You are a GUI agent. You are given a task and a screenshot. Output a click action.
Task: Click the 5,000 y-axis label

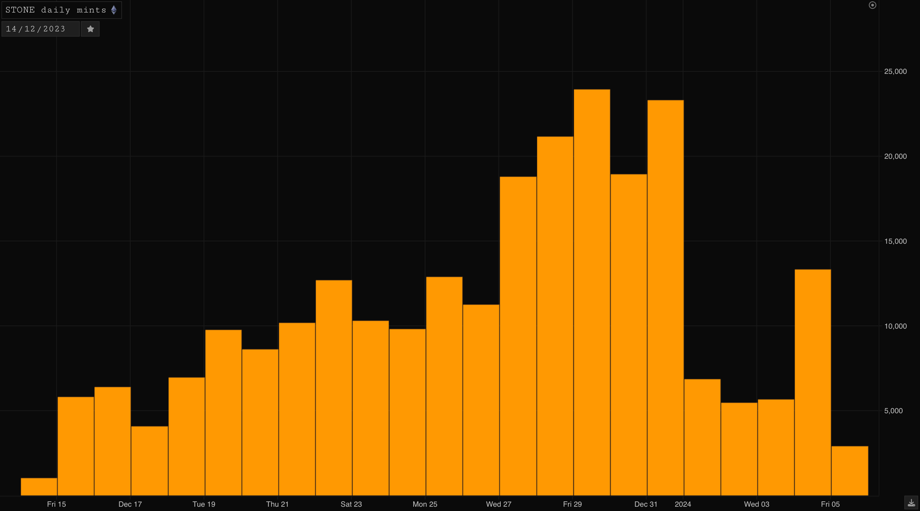pos(893,411)
